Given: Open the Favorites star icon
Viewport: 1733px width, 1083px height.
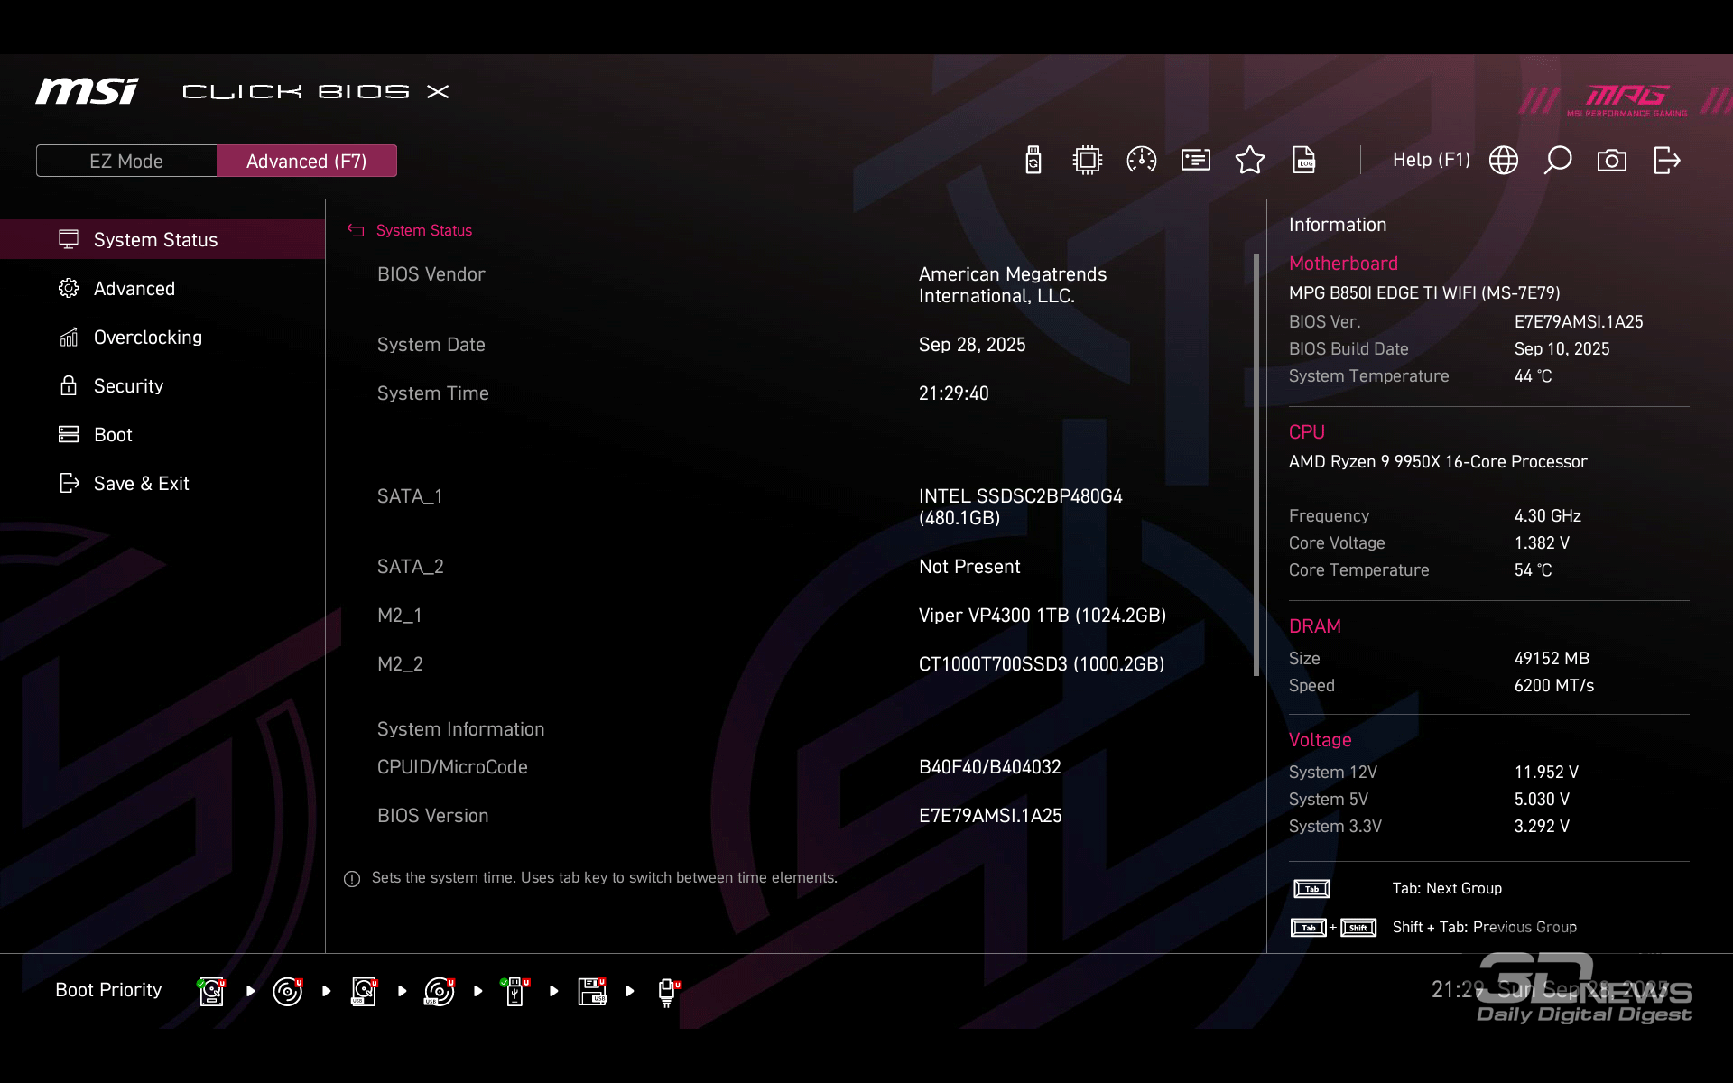Looking at the screenshot, I should point(1249,161).
